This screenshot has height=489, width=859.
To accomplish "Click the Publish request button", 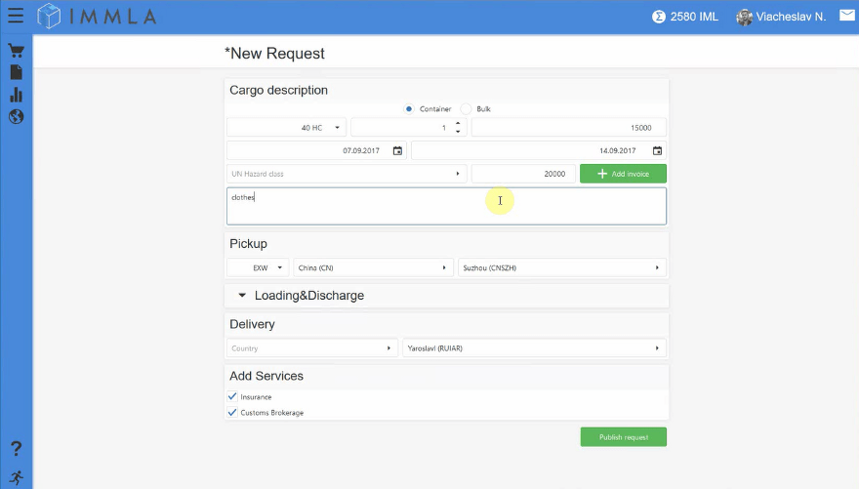I will pyautogui.click(x=624, y=437).
